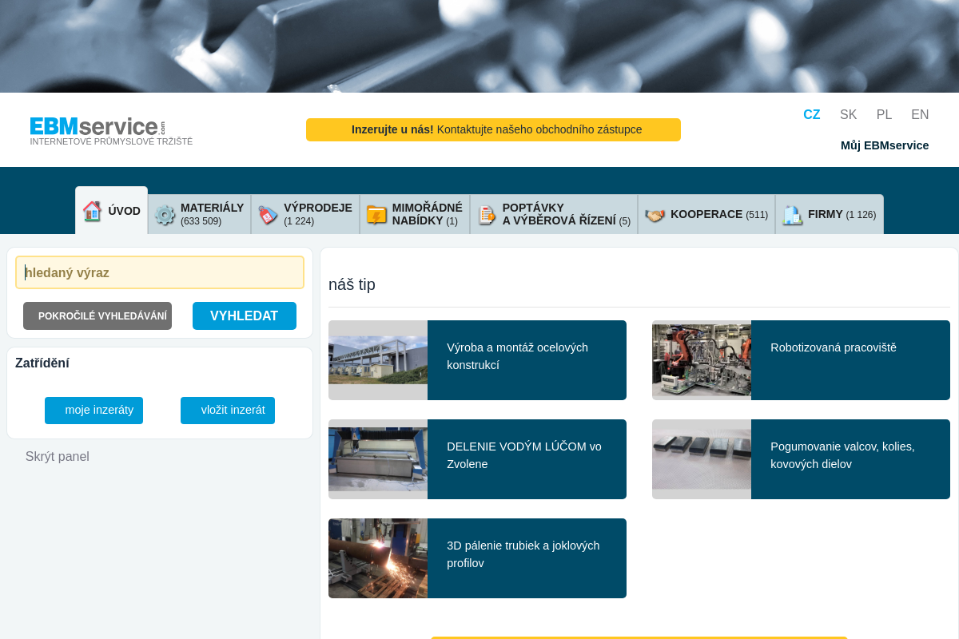The image size is (959, 639).
Task: Open the Robotizovaná pracoviště thumbnail
Action: coord(702,360)
